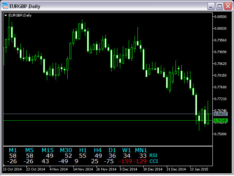Select the M5 timeframe label

click(x=29, y=150)
